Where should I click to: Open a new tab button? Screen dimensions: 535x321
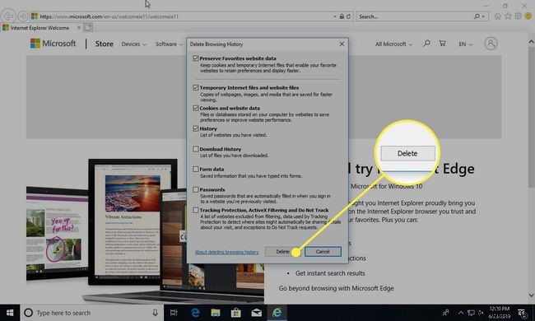coord(88,28)
